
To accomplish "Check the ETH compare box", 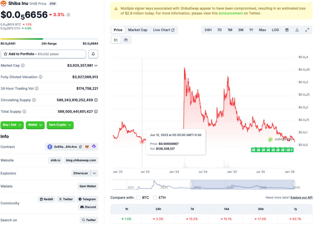I will tap(155, 197).
